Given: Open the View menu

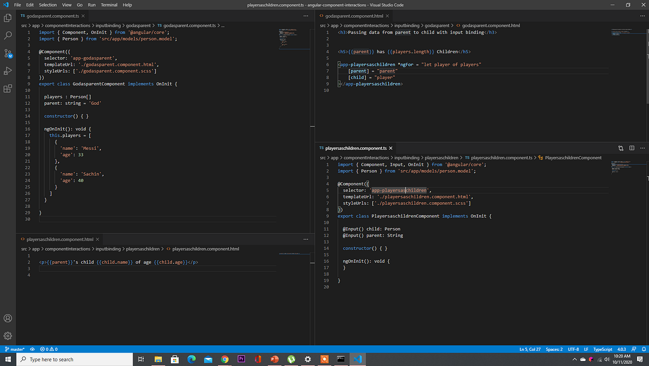Looking at the screenshot, I should [x=67, y=5].
